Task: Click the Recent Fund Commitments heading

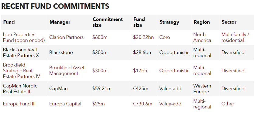Action: pyautogui.click(x=55, y=6)
